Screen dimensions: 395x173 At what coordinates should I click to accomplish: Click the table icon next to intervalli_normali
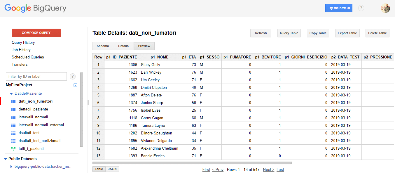pos(13,117)
